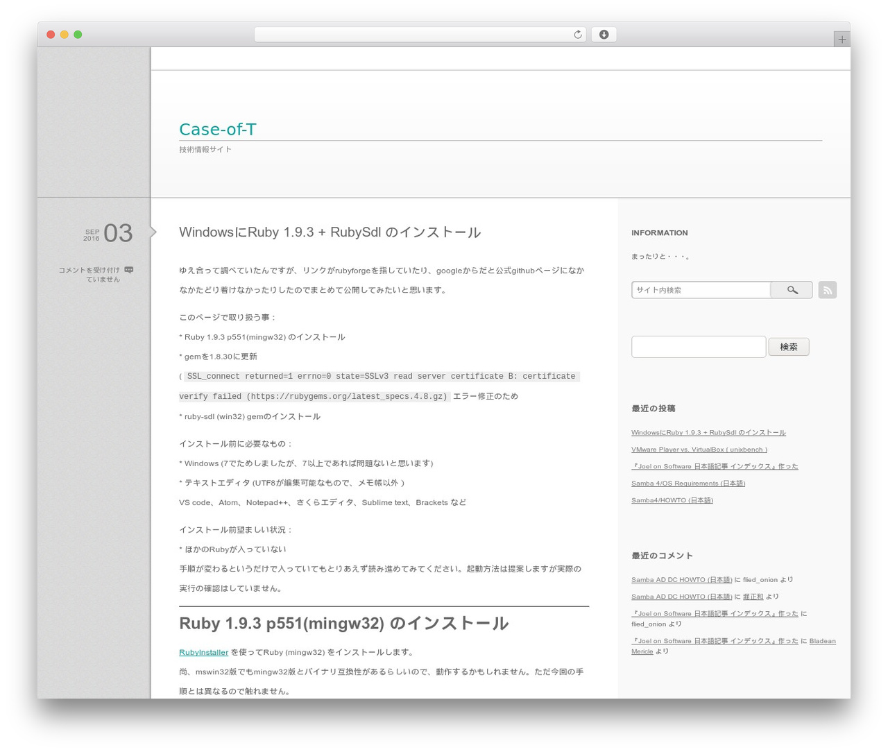This screenshot has width=888, height=752.
Task: Click the SSL_connect returned=1 code snippet
Action: [x=379, y=386]
